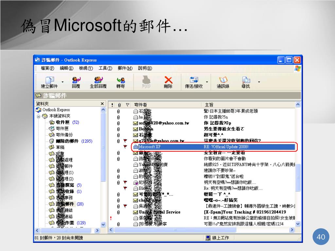Sort by the flag column header
The width and height of the screenshot is (335, 251).
[128, 105]
